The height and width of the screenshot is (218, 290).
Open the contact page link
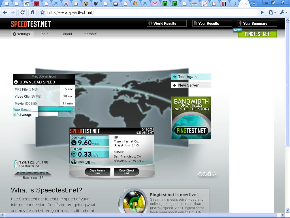(90, 34)
